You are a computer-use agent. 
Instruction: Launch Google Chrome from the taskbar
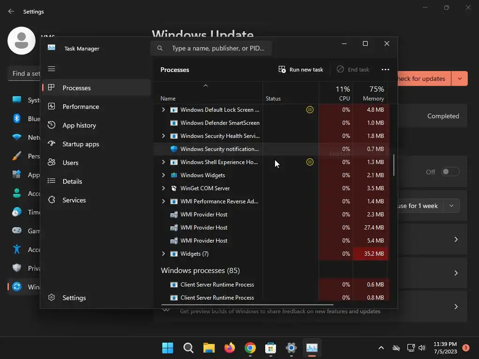[x=250, y=348]
